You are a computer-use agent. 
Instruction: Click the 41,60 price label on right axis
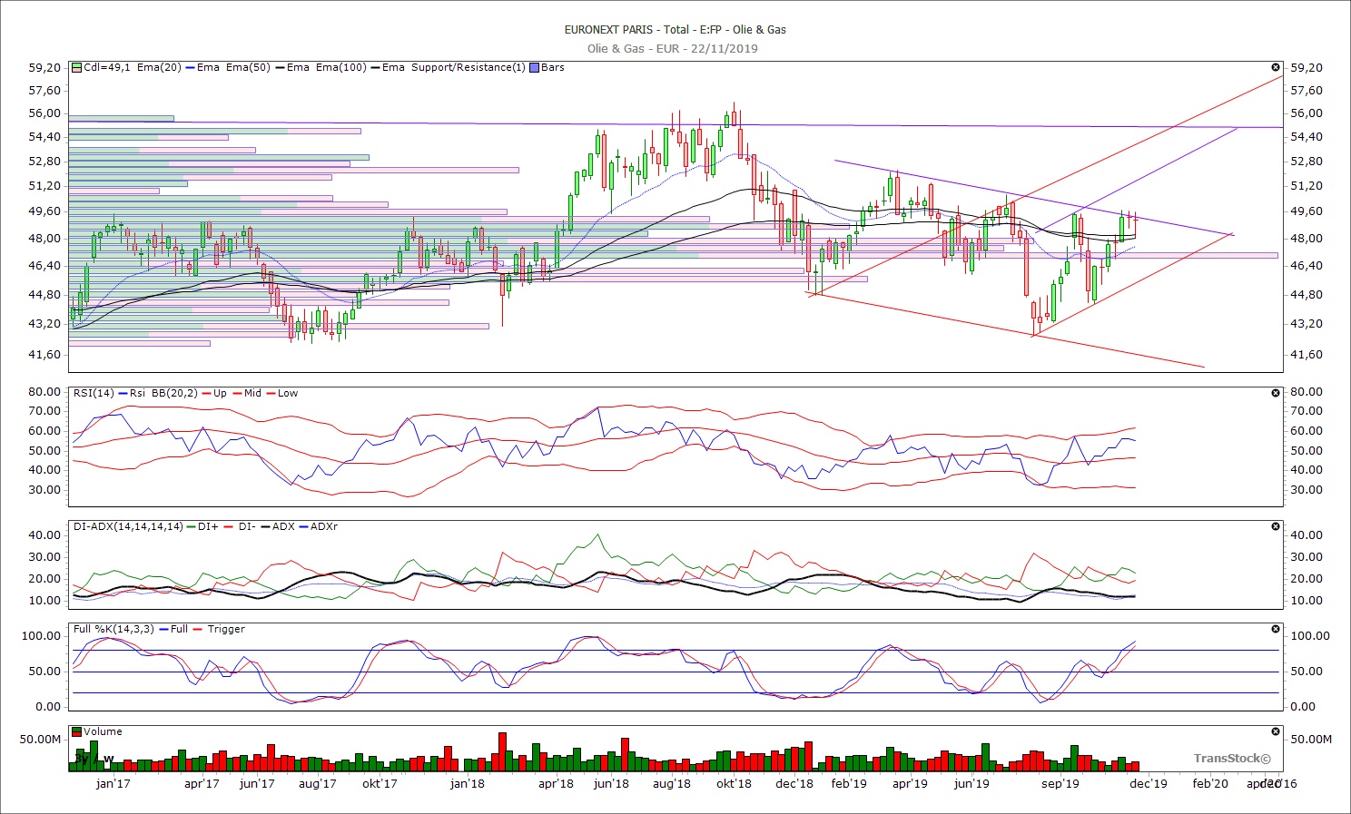1307,354
